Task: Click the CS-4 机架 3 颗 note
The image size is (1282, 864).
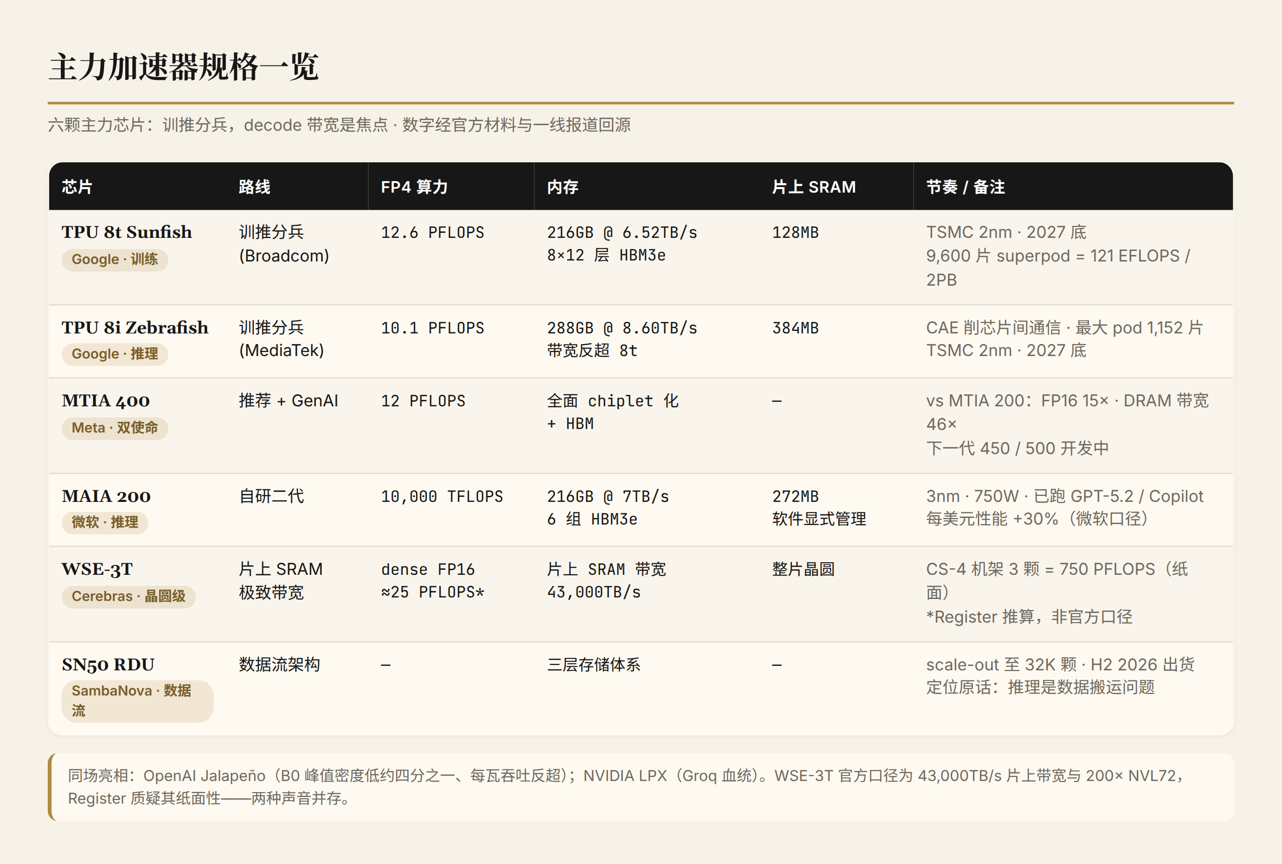Action: pos(1057,593)
